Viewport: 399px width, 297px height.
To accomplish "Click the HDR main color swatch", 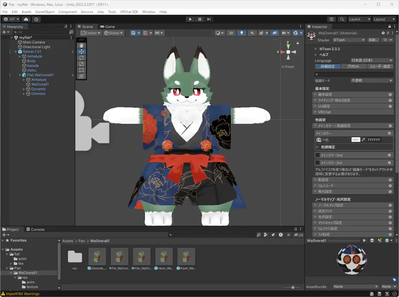I will click(356, 140).
